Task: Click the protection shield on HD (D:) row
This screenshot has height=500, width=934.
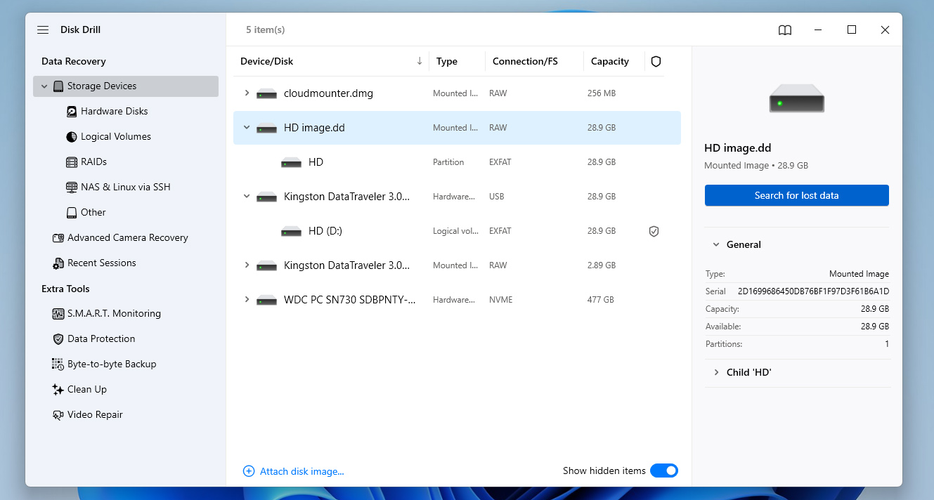Action: click(654, 231)
